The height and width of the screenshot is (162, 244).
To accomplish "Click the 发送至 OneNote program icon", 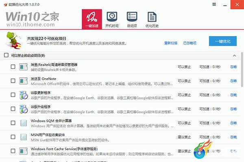I will pyautogui.click(x=24, y=81).
